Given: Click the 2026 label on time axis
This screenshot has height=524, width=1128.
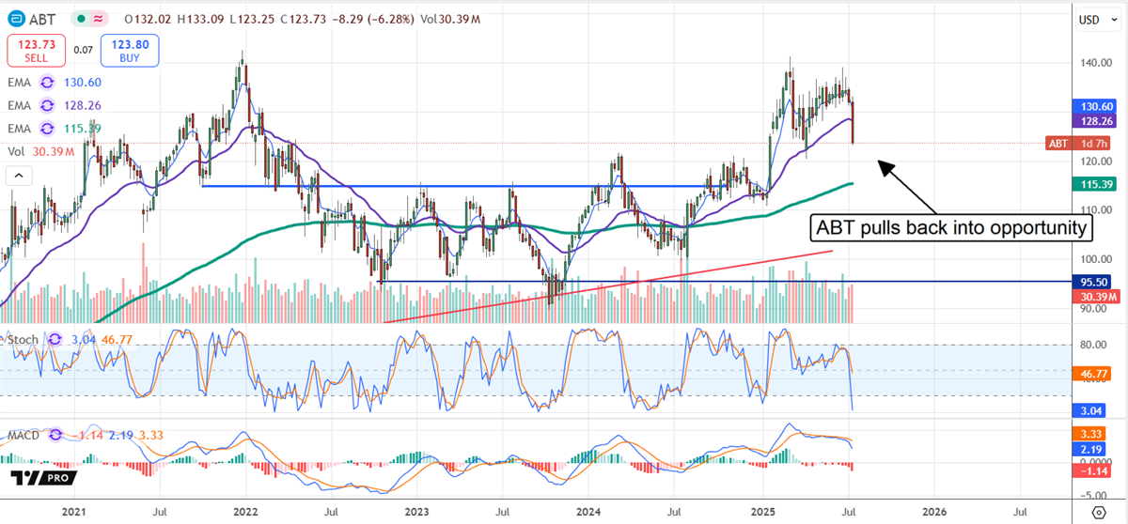Looking at the screenshot, I should click(x=932, y=513).
